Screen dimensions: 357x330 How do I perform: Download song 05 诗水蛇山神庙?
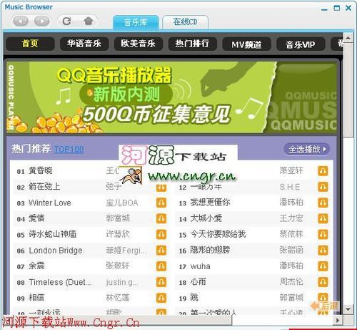(161, 234)
